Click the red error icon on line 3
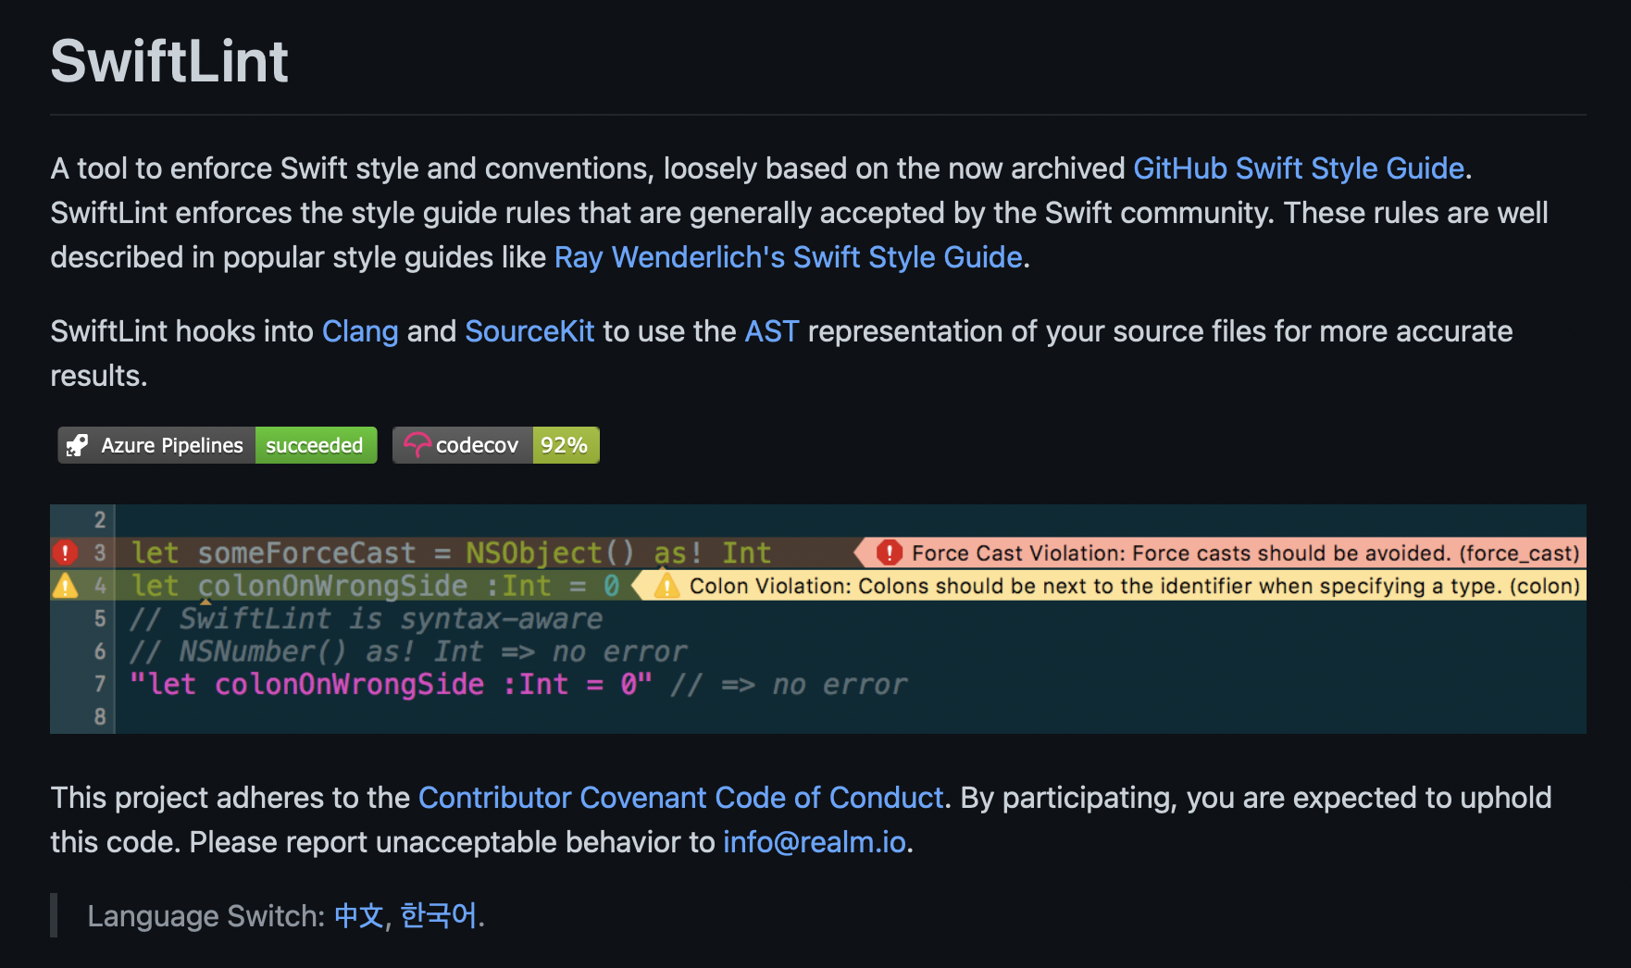Image resolution: width=1631 pixels, height=968 pixels. coord(64,552)
